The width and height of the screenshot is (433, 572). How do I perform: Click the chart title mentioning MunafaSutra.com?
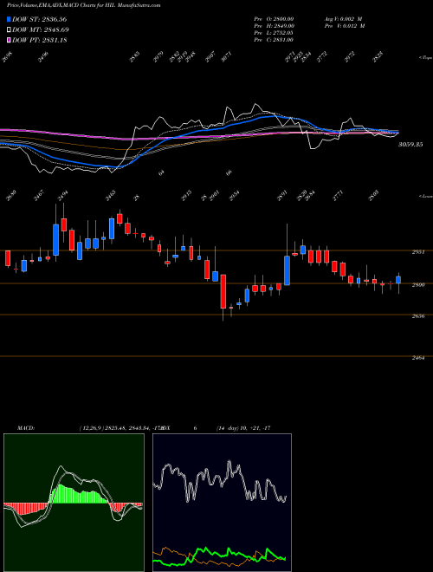tap(84, 5)
